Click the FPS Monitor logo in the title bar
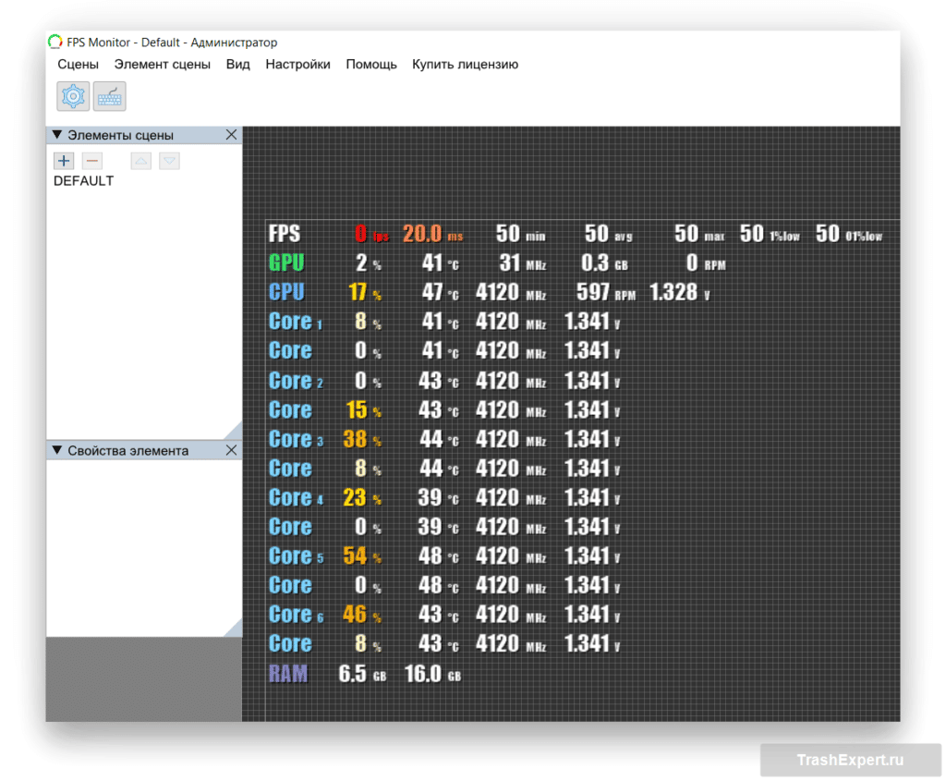Screen dimensions: 946x781 coord(55,43)
